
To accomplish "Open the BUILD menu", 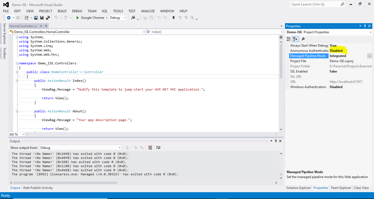I will click(x=62, y=11).
